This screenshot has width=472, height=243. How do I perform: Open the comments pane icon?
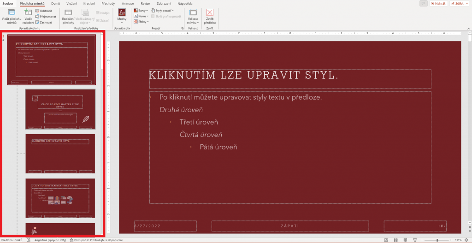[x=423, y=3]
